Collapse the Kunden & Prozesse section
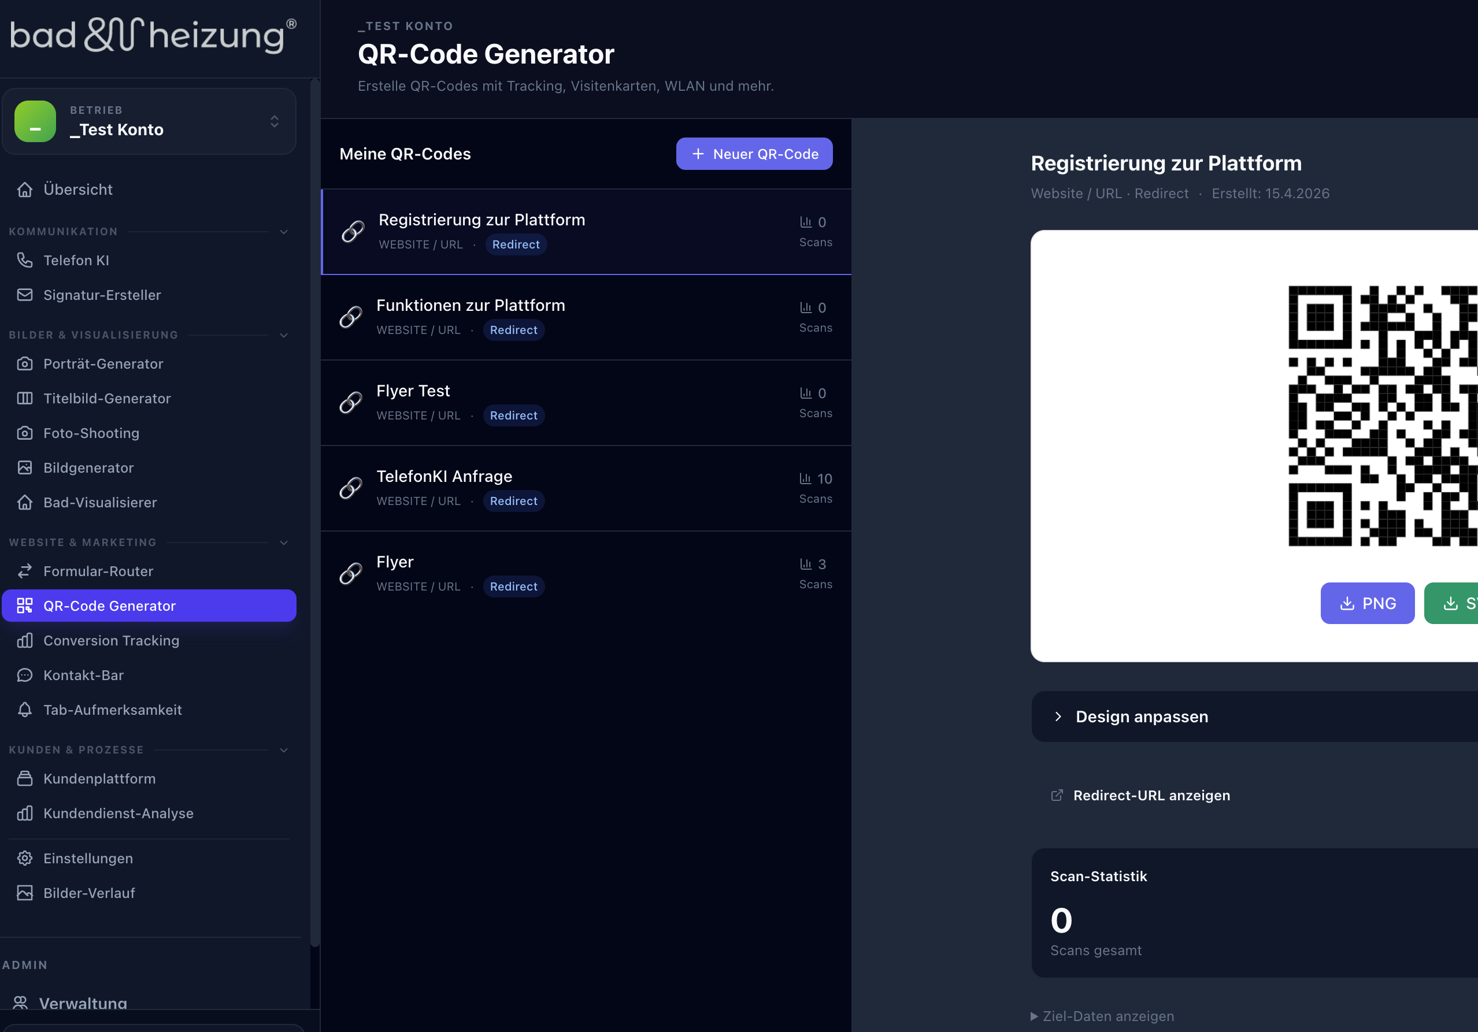 [x=283, y=750]
